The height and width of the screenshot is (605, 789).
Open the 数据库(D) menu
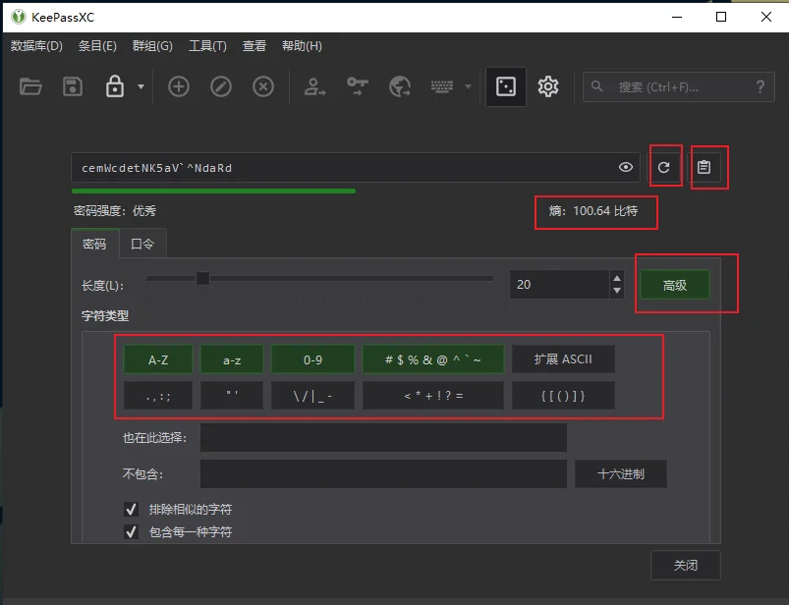pos(36,46)
